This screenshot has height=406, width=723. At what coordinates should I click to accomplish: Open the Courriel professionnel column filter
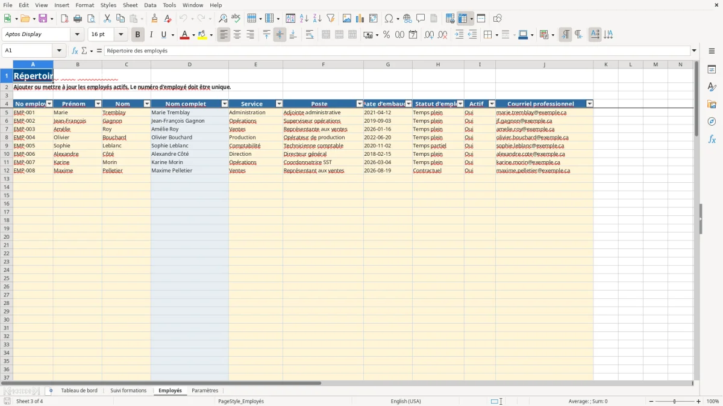[x=589, y=104]
